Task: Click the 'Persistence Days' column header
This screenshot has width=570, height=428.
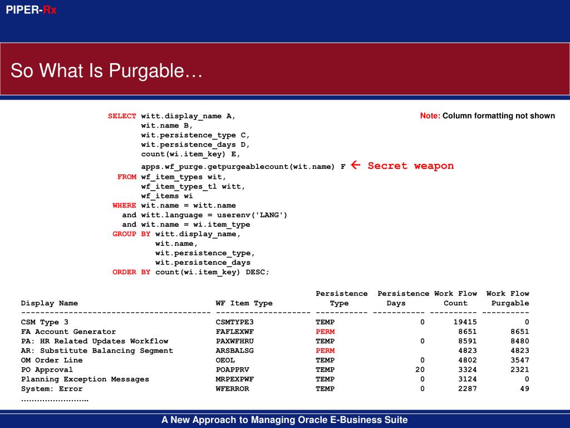Action: point(403,299)
